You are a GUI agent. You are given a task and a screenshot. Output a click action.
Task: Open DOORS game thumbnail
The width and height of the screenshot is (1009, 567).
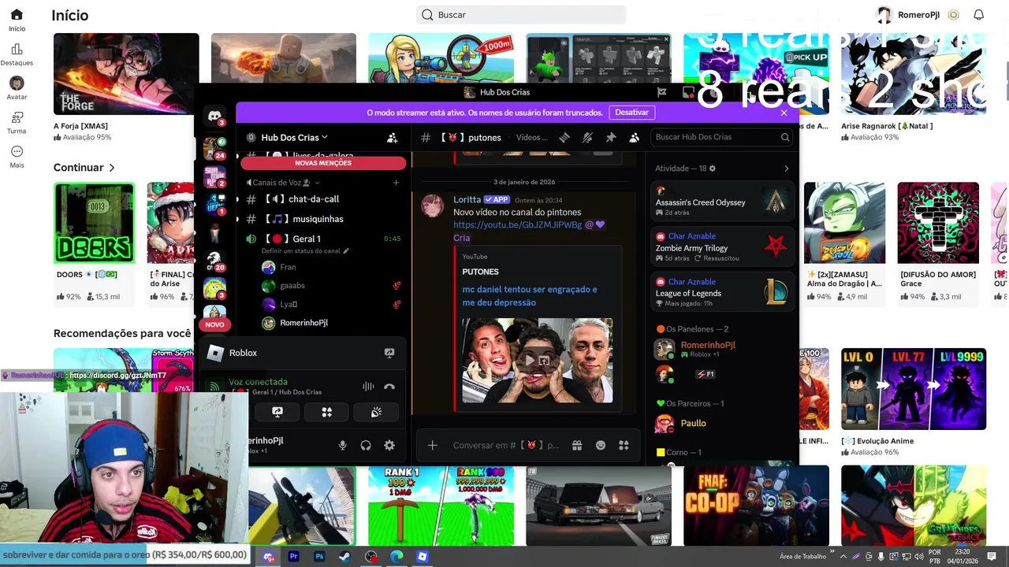tap(95, 224)
